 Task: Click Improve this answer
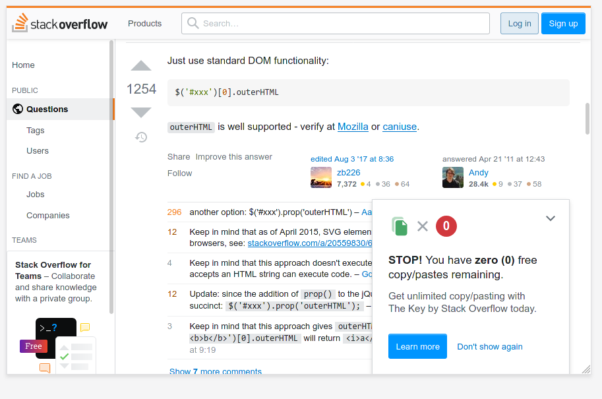pos(234,157)
